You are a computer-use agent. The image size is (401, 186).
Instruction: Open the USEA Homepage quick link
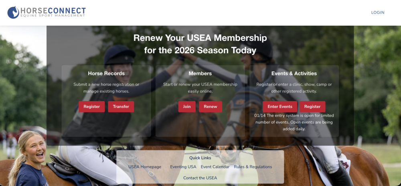[x=145, y=167]
